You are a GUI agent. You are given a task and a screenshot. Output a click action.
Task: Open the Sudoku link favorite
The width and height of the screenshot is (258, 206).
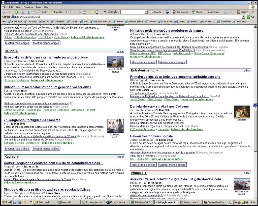tap(193, 22)
